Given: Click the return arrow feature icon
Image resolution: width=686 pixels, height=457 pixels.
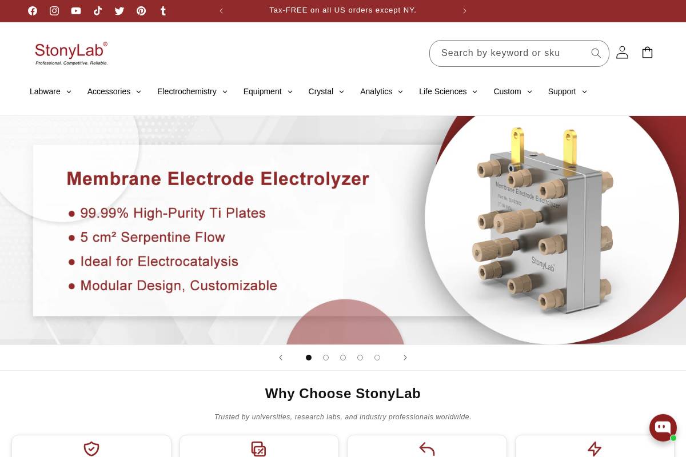Looking at the screenshot, I should pos(427,449).
